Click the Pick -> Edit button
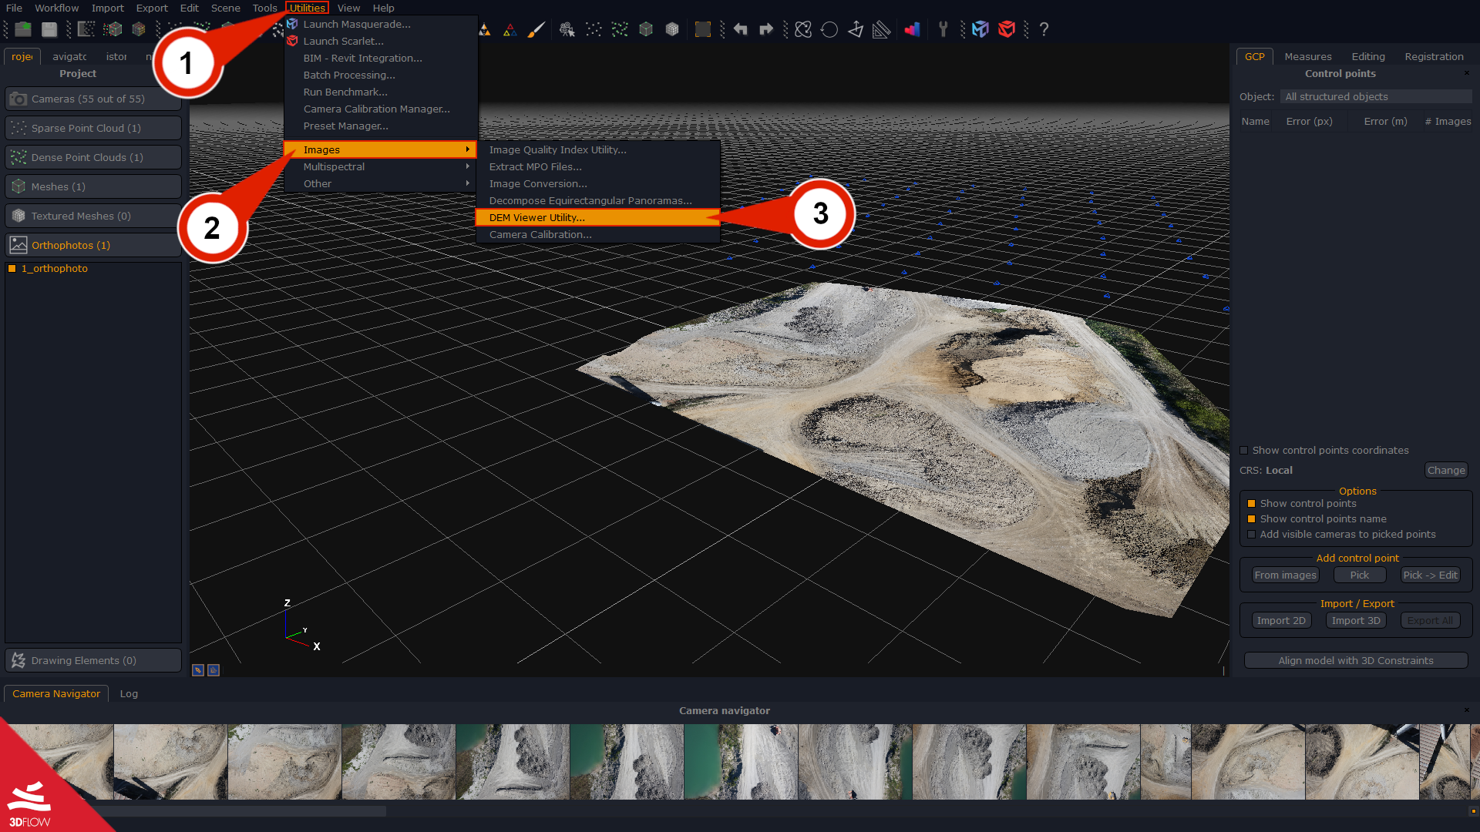Viewport: 1480px width, 832px height. 1430,575
